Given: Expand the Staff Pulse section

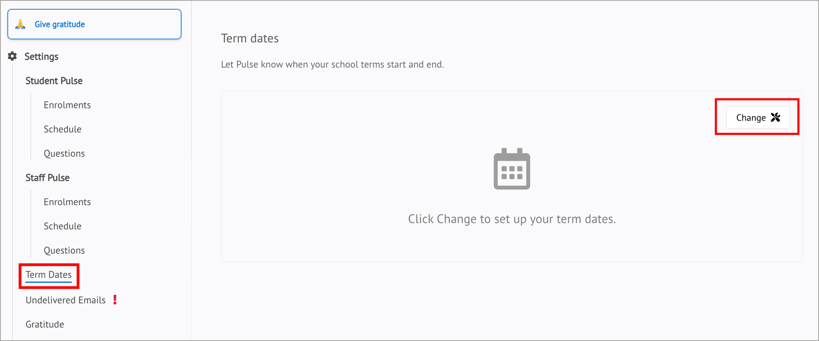Looking at the screenshot, I should tap(47, 177).
